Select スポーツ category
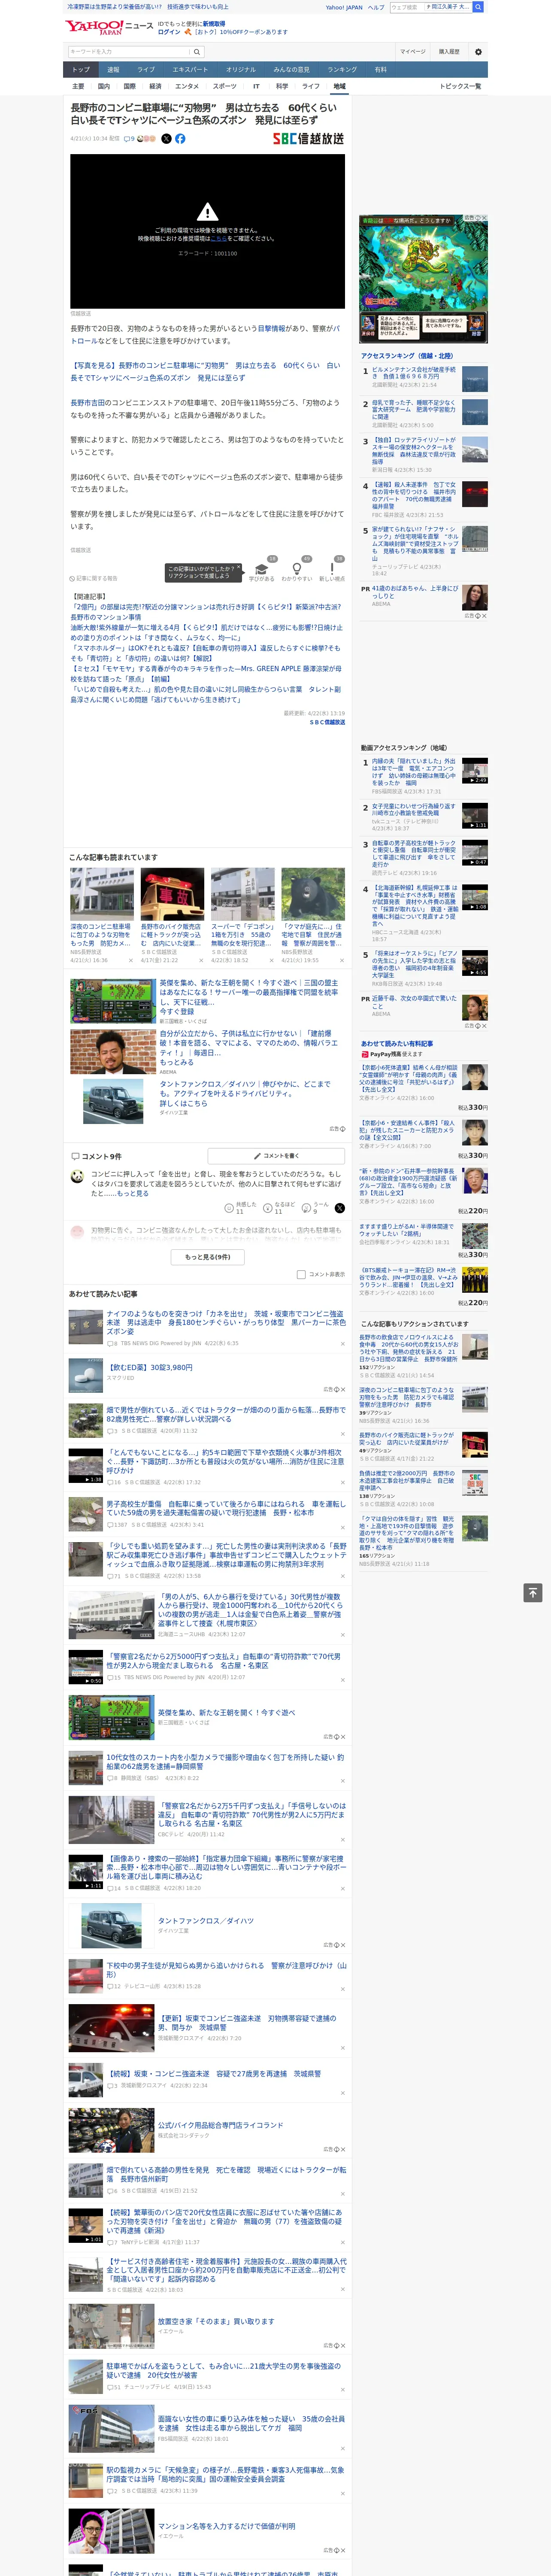Viewport: 551px width, 2576px height. (225, 86)
